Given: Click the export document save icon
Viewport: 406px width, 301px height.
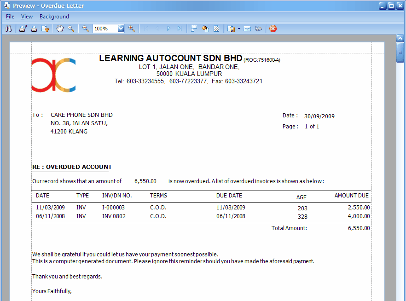Looking at the screenshot, I should point(231,29).
